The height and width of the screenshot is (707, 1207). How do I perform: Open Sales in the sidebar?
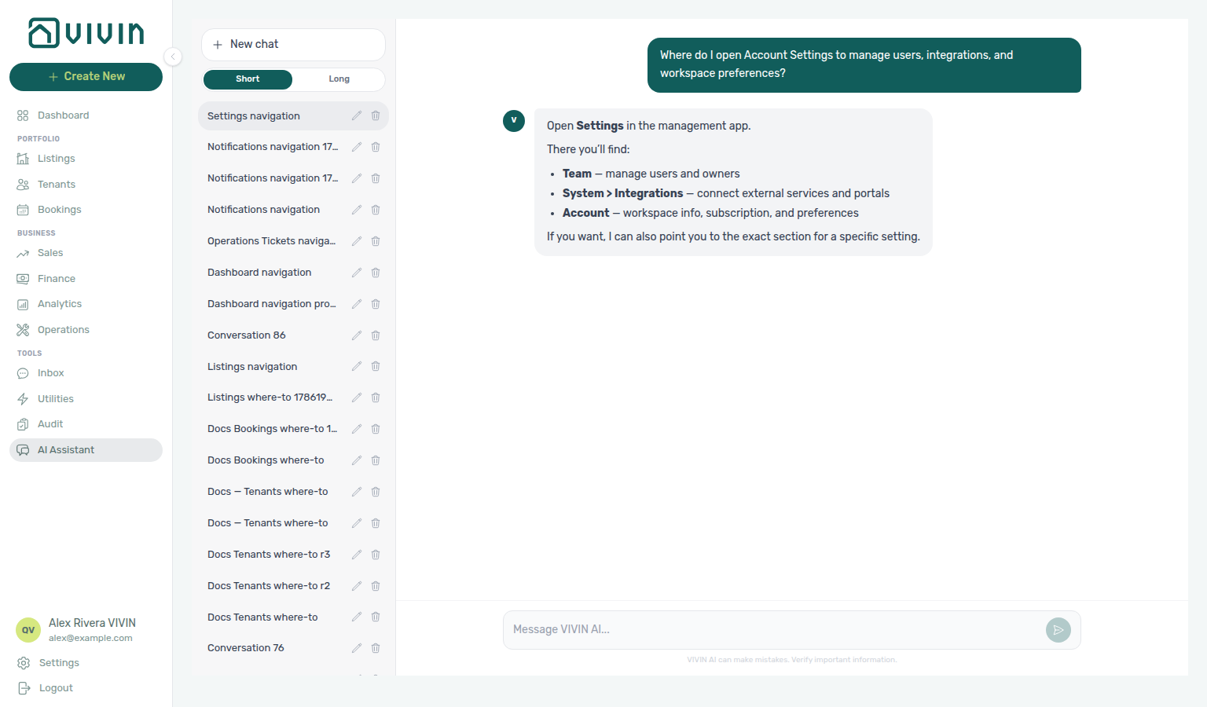pos(86,253)
